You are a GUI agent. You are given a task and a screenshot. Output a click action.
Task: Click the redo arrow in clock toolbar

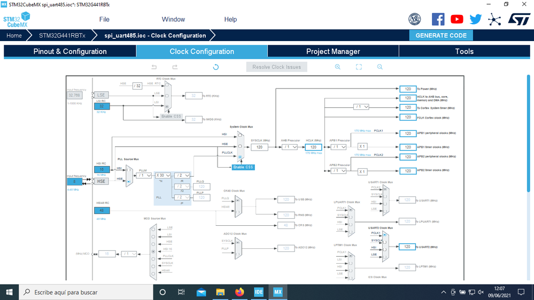[x=175, y=67]
